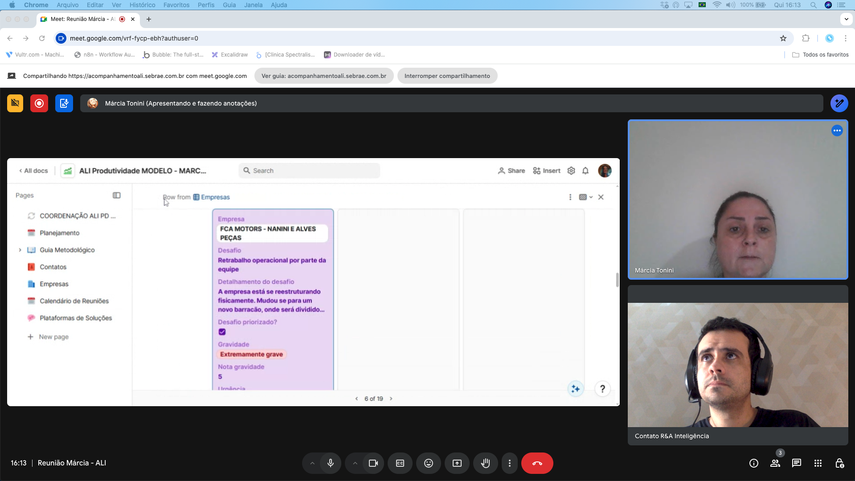Open Meet more options menu

pos(510,463)
